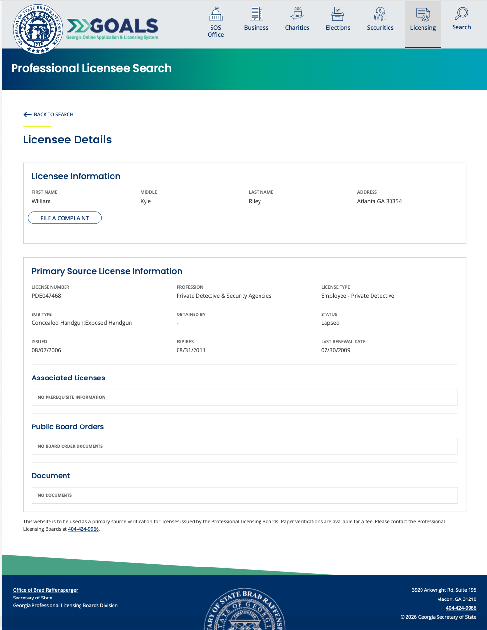487x630 pixels.
Task: Click the 404-424-9966 phone link in the footer
Action: (x=461, y=608)
